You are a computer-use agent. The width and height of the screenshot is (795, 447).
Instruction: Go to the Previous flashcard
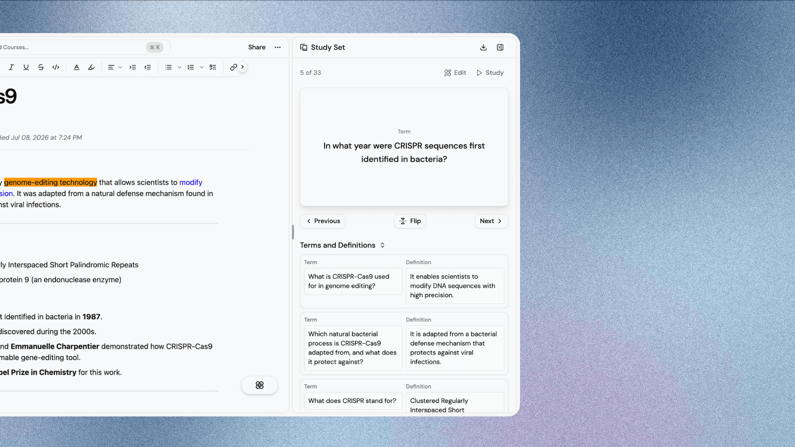click(x=323, y=221)
